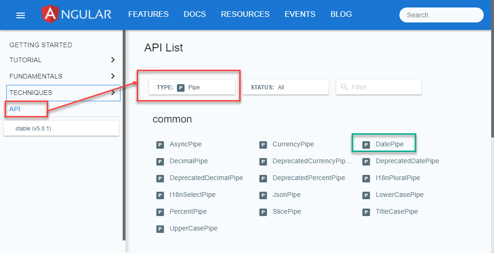Image resolution: width=494 pixels, height=253 pixels.
Task: Expand the FUNDAMENTALS section chevron
Action: [x=112, y=76]
